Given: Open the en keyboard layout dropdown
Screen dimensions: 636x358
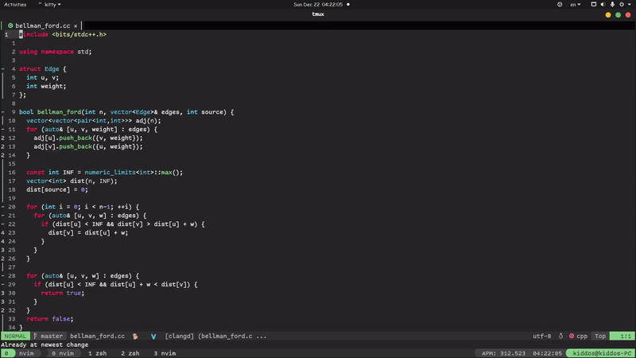Looking at the screenshot, I should [575, 5].
